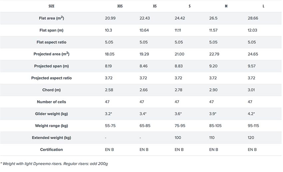Select the 3.2* glider weight cell
283x172 pixels.
click(x=109, y=113)
